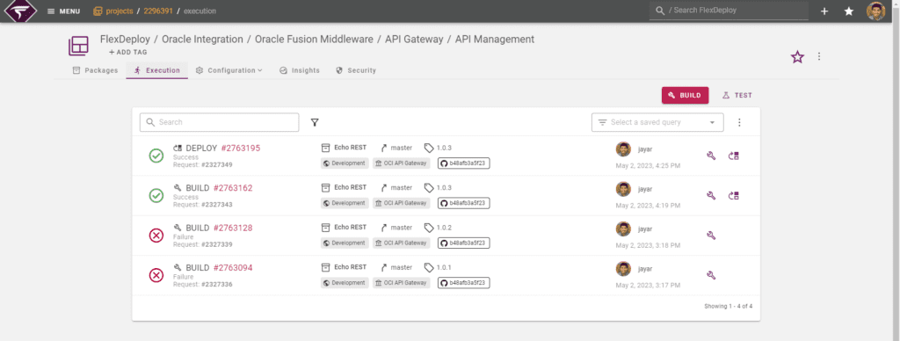Screen dimensions: 900x341
Task: Focus the Search FlexDeploy field
Action: pyautogui.click(x=729, y=11)
